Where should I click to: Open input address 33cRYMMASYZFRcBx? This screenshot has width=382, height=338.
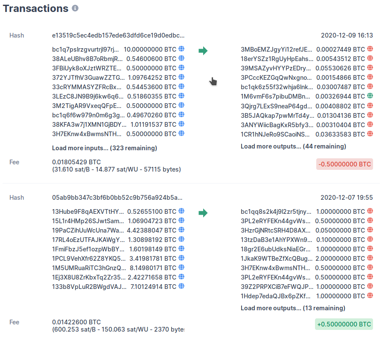(x=87, y=87)
